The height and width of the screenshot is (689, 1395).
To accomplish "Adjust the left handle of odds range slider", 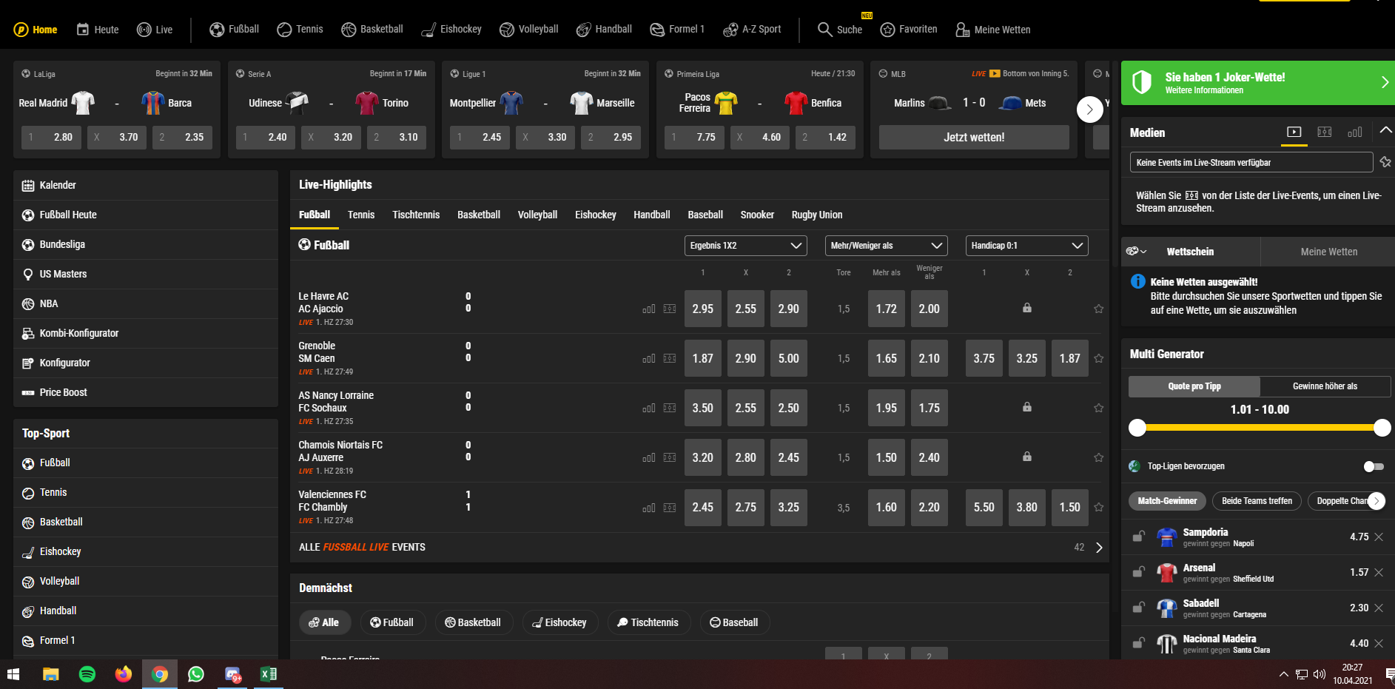I will coord(1137,427).
